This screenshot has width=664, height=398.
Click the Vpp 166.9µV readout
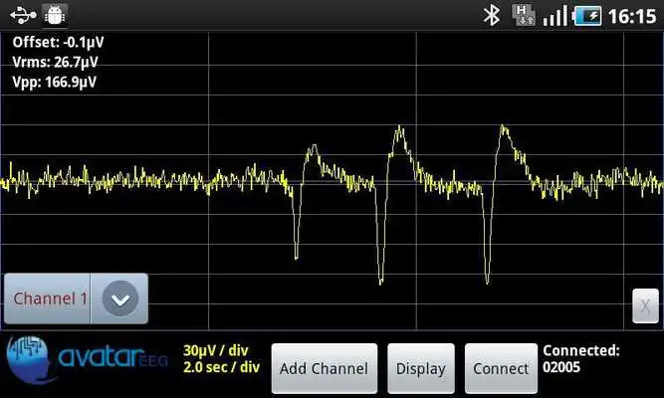click(54, 83)
